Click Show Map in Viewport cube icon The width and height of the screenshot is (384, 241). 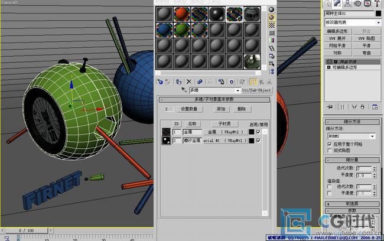tap(242, 82)
